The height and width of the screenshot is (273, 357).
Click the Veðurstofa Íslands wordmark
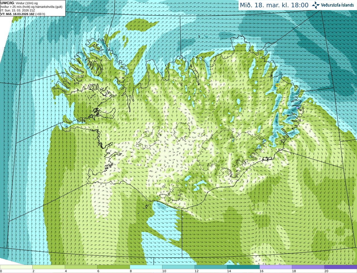[x=337, y=5]
